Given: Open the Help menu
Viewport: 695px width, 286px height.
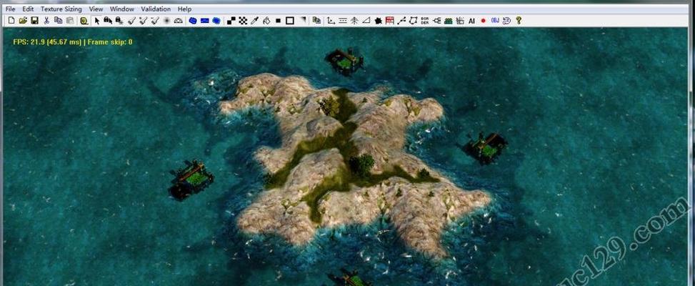Looking at the screenshot, I should [184, 9].
